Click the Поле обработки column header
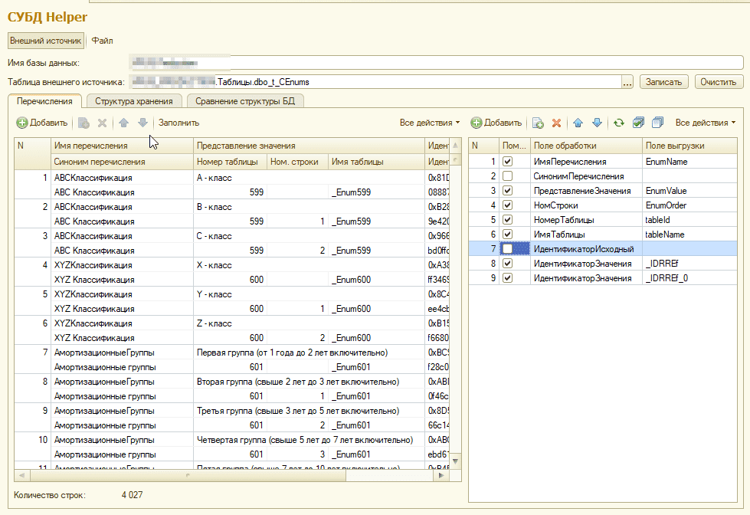Screen dimensions: 750x515 [586, 146]
